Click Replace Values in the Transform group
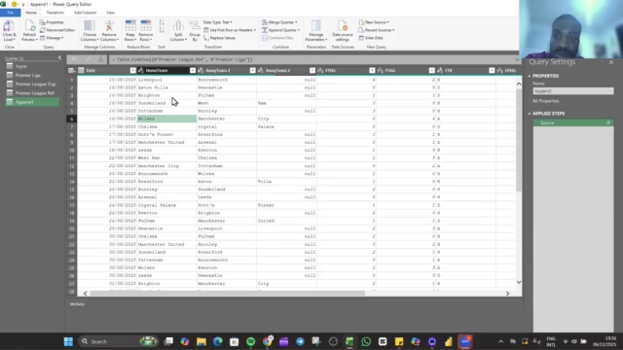The height and width of the screenshot is (350, 623). click(220, 38)
